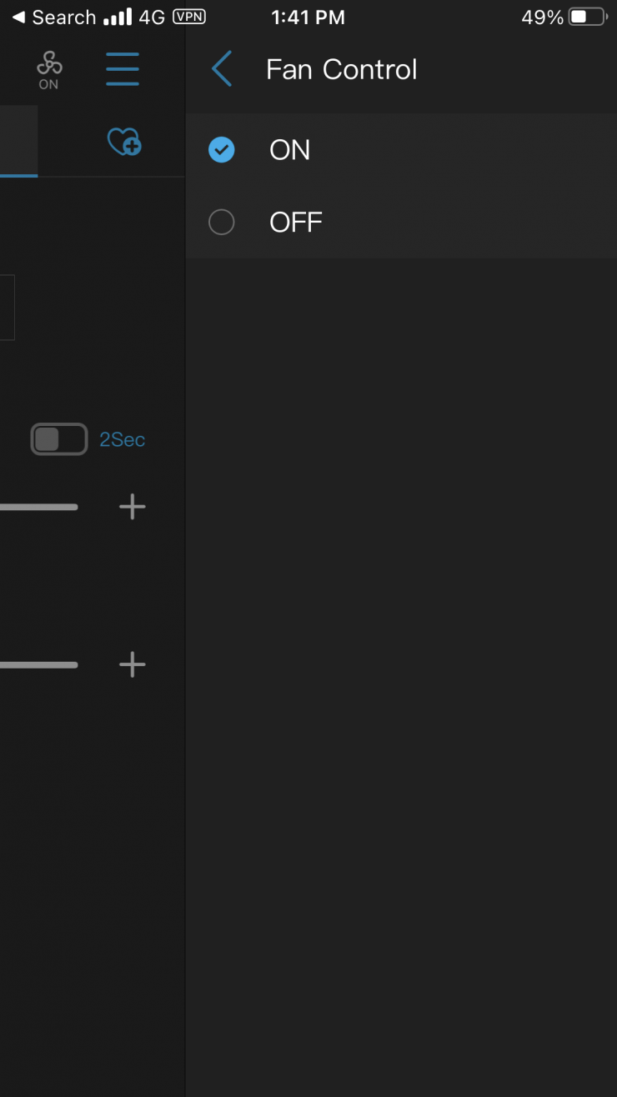617x1097 pixels.
Task: Choose the OFF fan option row
Action: (400, 223)
